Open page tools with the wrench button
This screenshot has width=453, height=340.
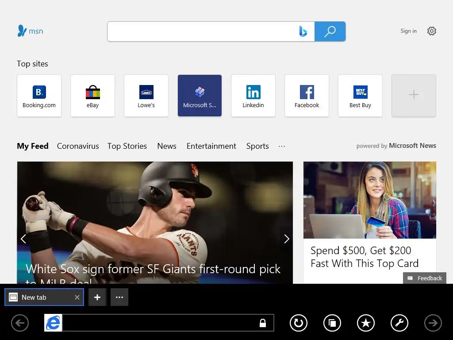(x=399, y=323)
